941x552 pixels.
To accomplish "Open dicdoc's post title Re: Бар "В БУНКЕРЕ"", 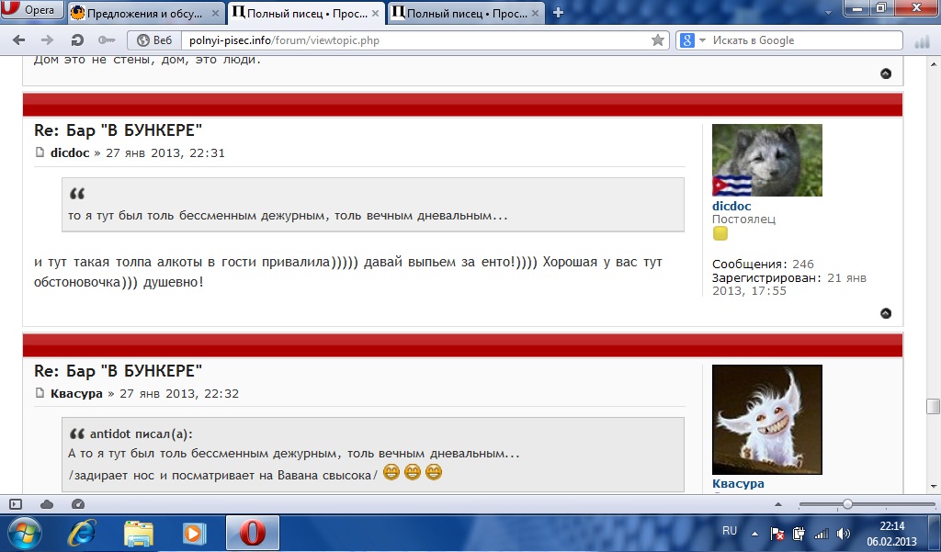I will coord(119,130).
